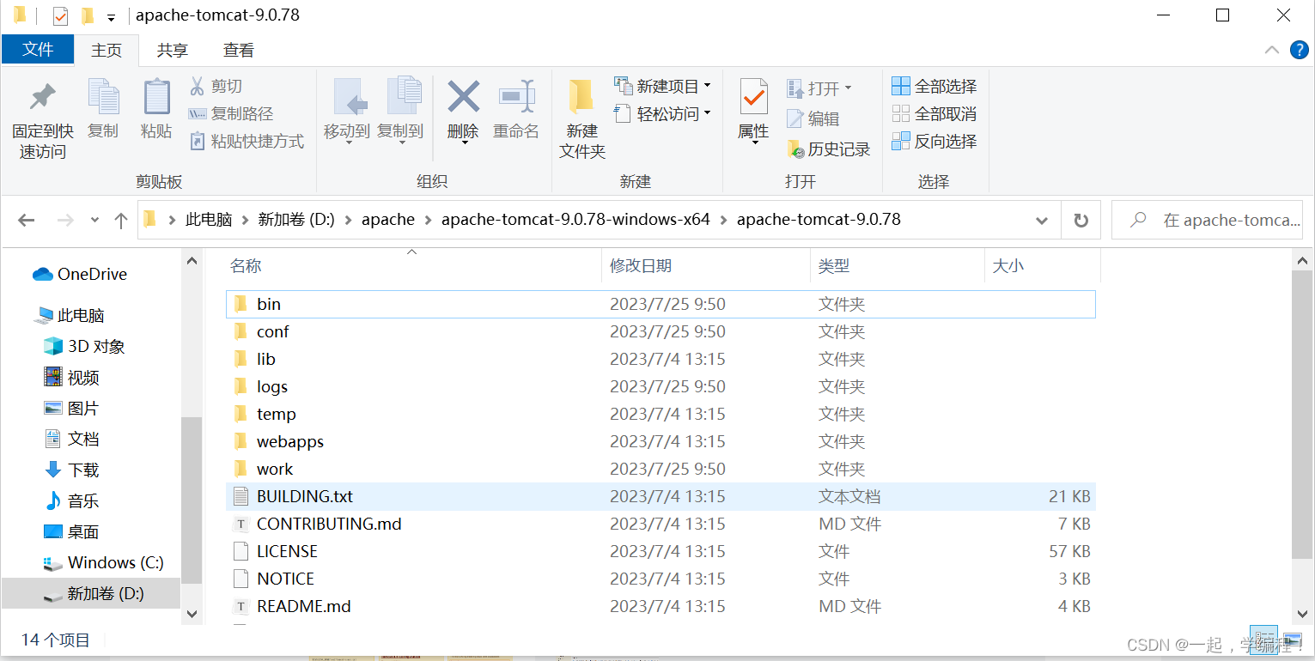Image resolution: width=1315 pixels, height=661 pixels.
Task: Sort by the 类型 column header
Action: [x=834, y=266]
